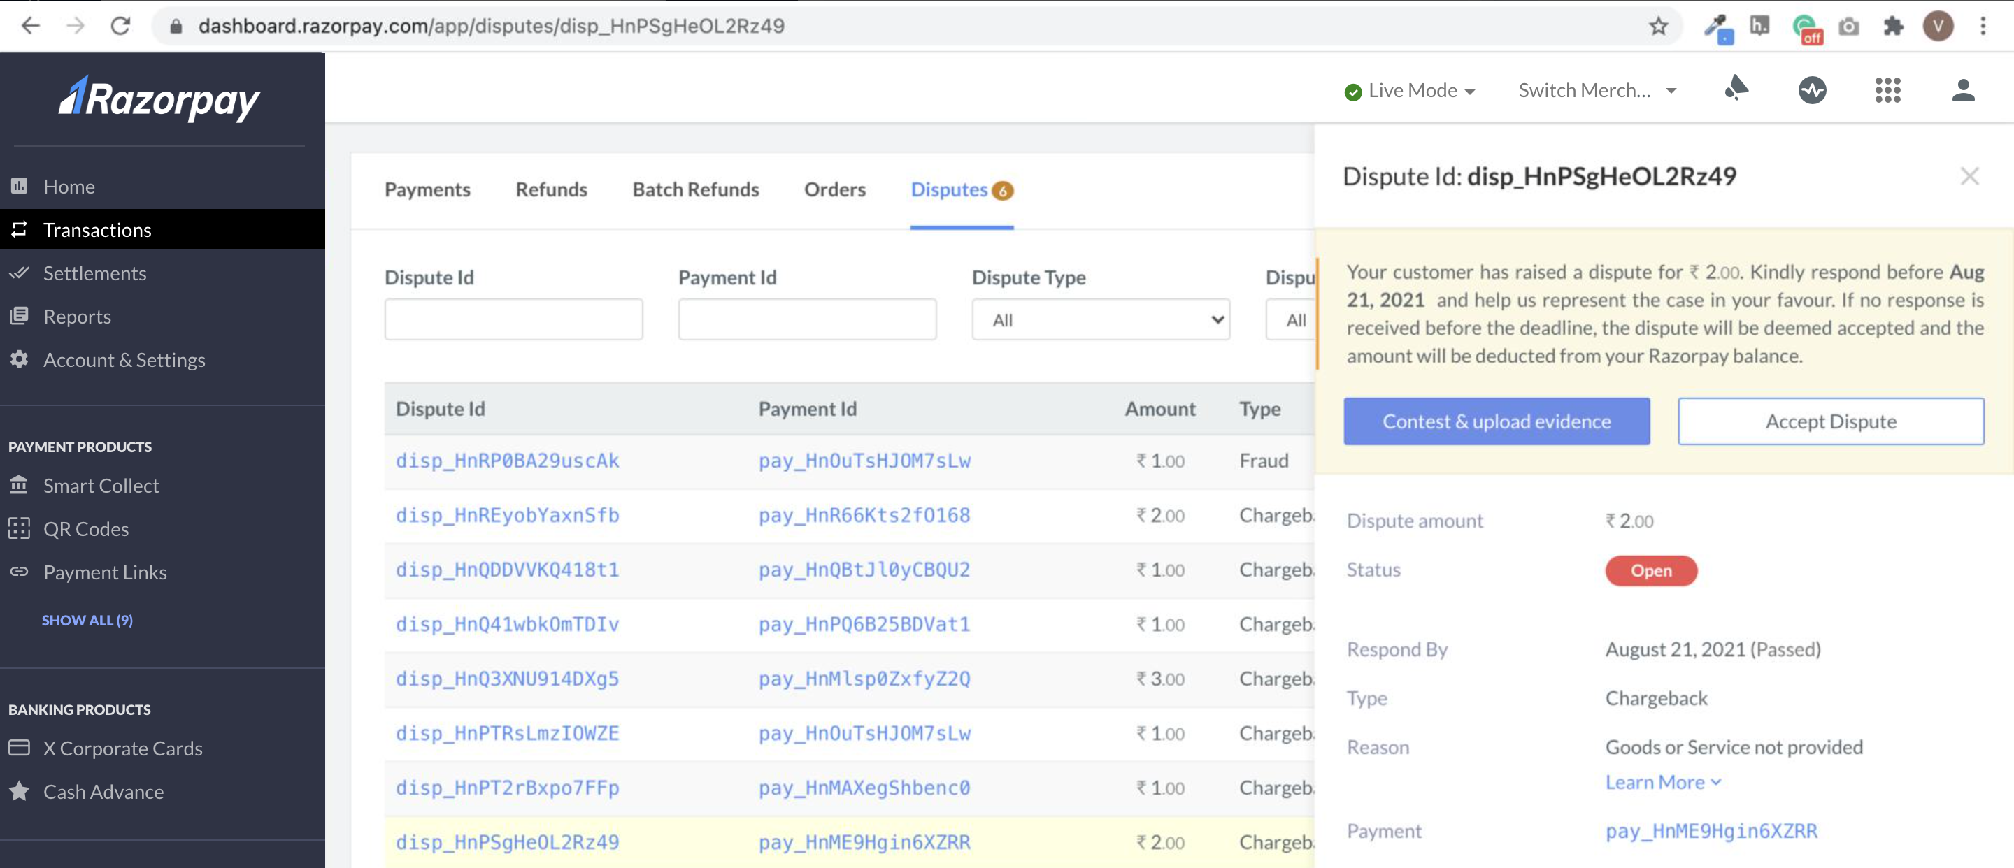Screen dimensions: 2014x868
Task: Open the eyedropper extension icon
Action: (1717, 27)
